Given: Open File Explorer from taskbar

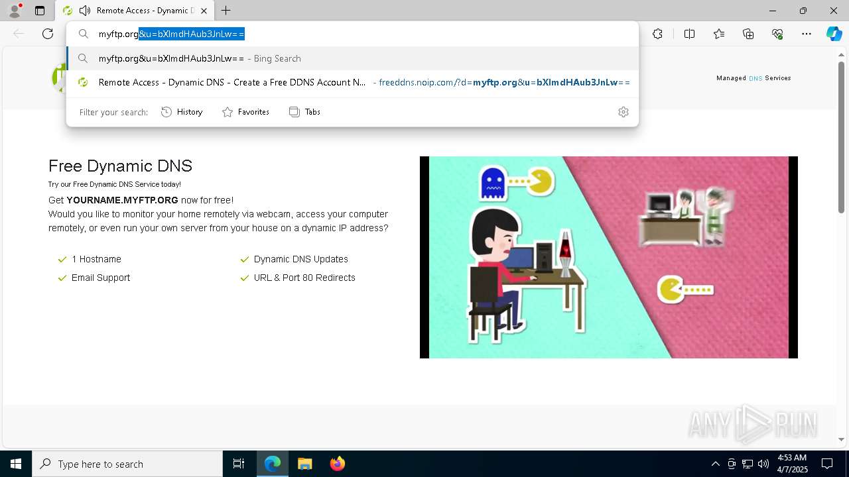Looking at the screenshot, I should [x=304, y=464].
